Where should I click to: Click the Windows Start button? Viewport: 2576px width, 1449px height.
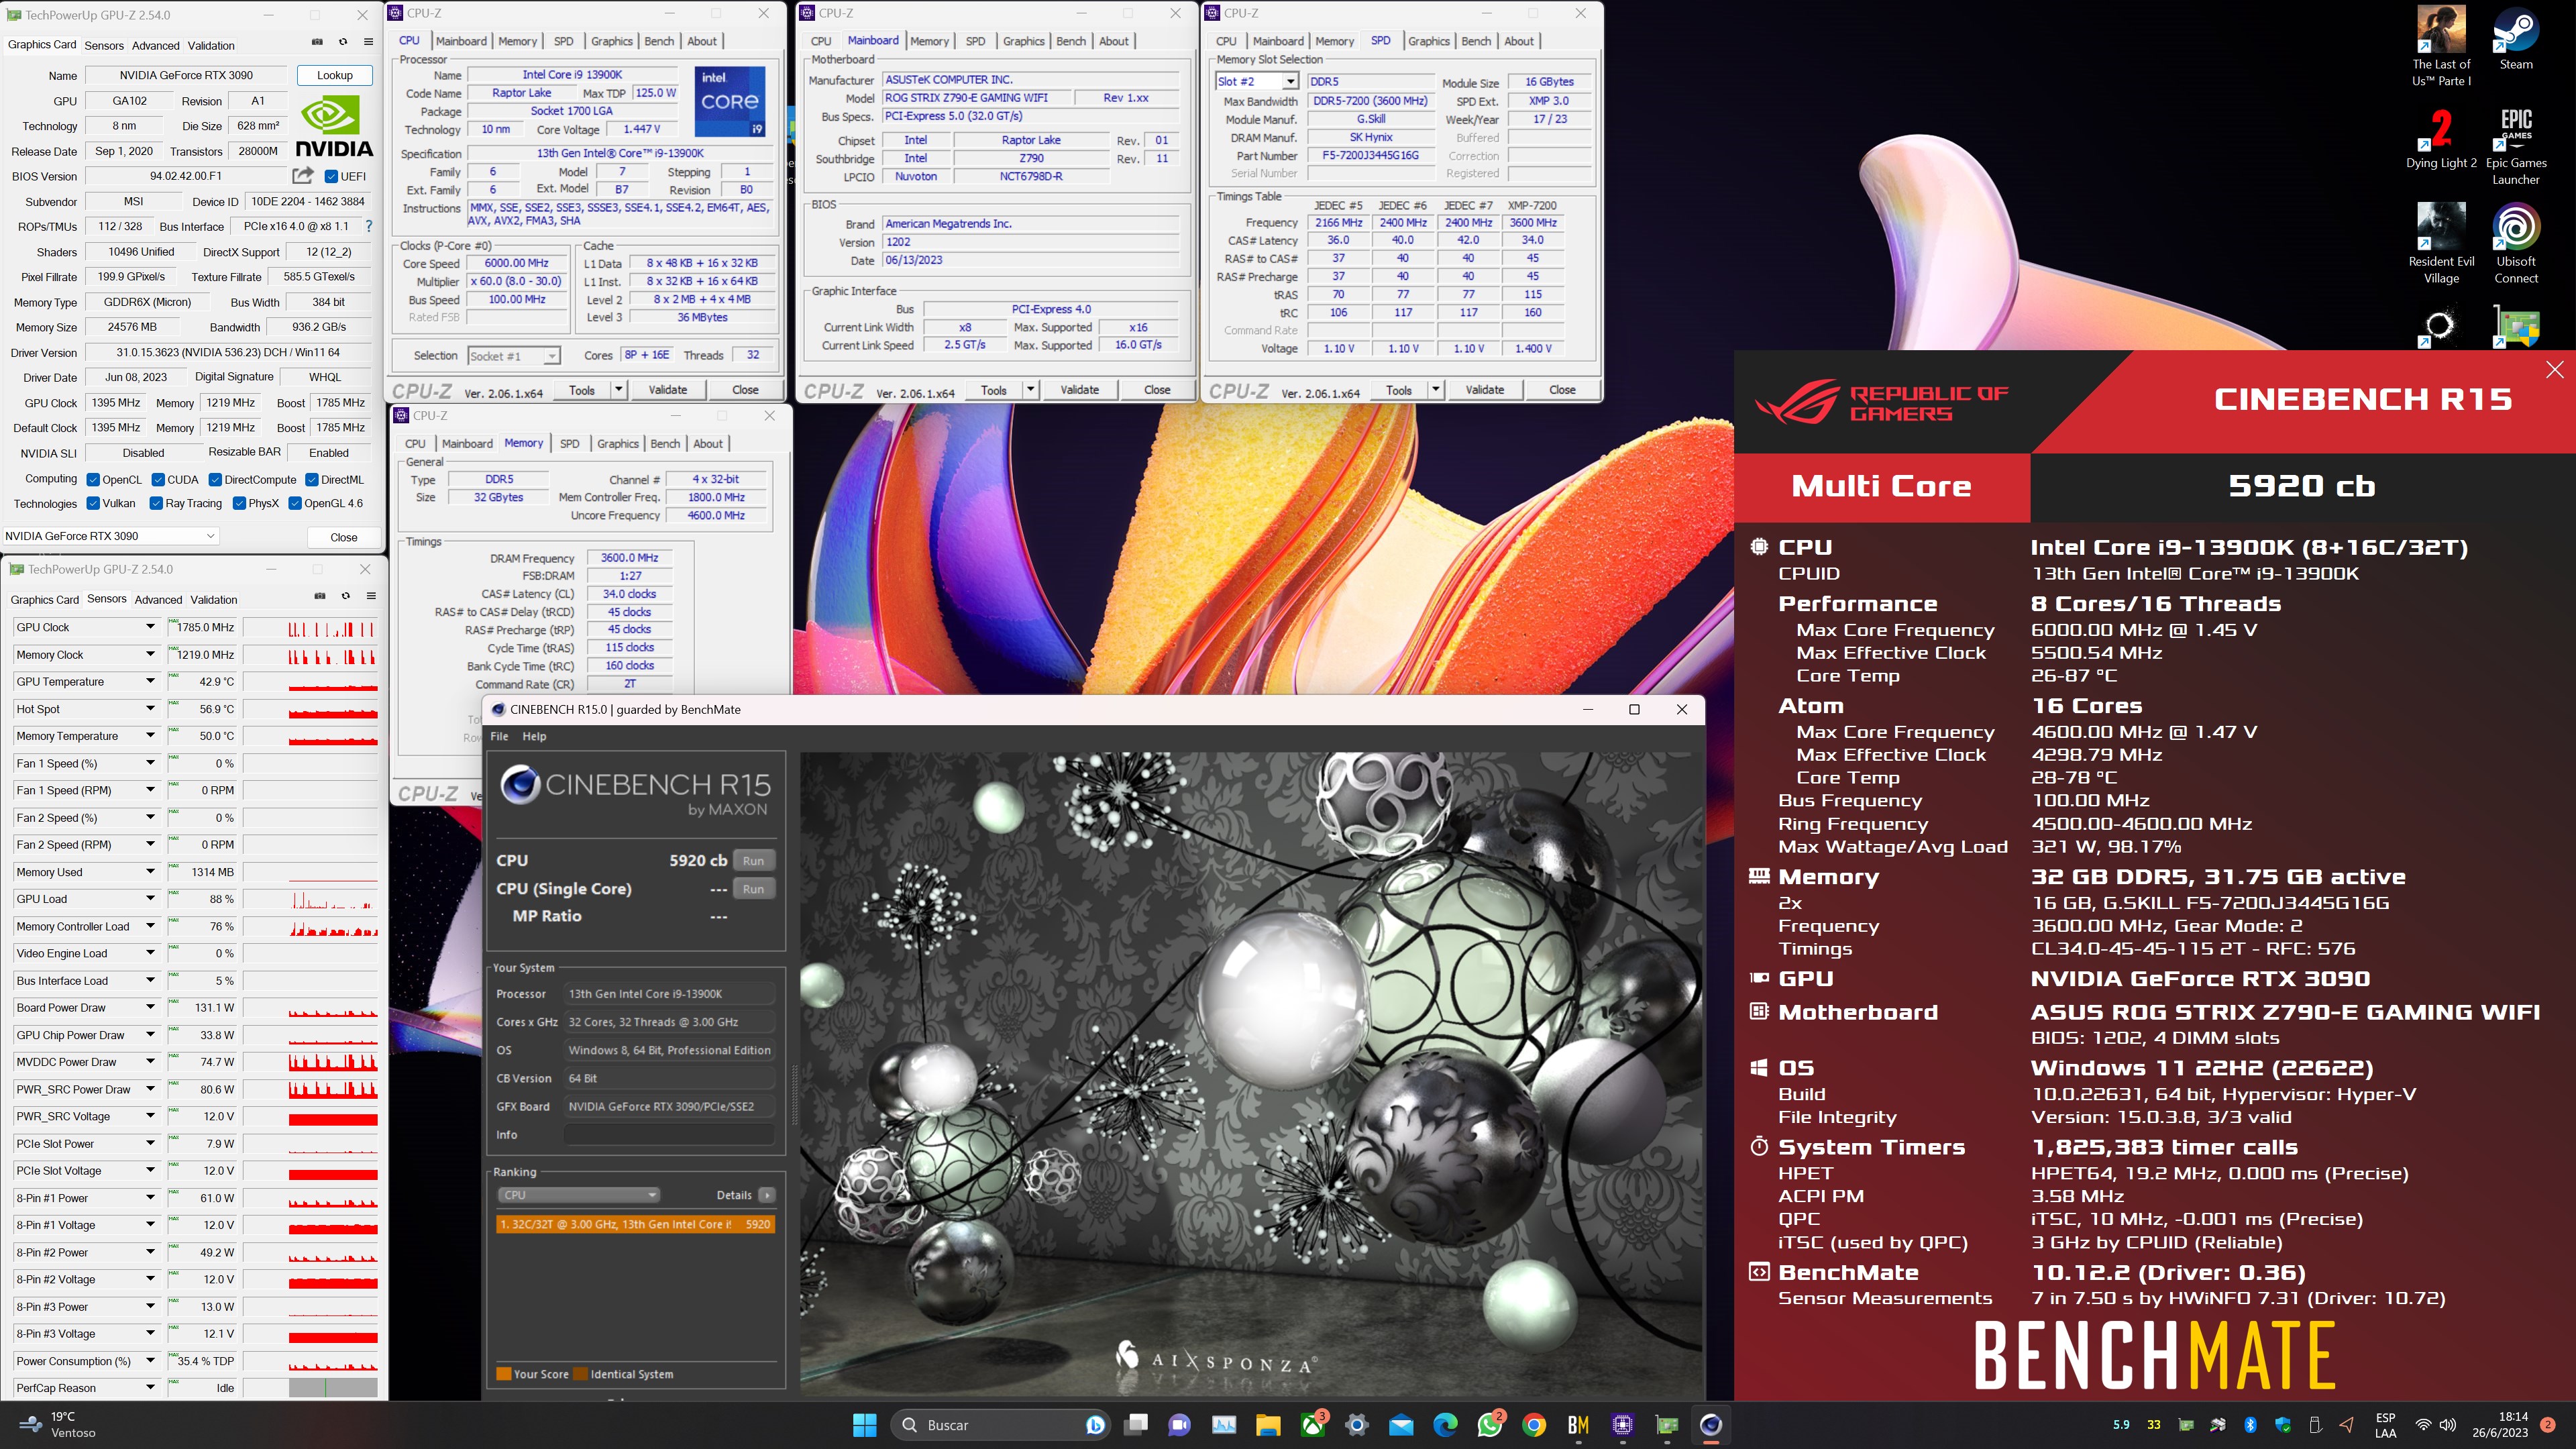click(865, 1425)
